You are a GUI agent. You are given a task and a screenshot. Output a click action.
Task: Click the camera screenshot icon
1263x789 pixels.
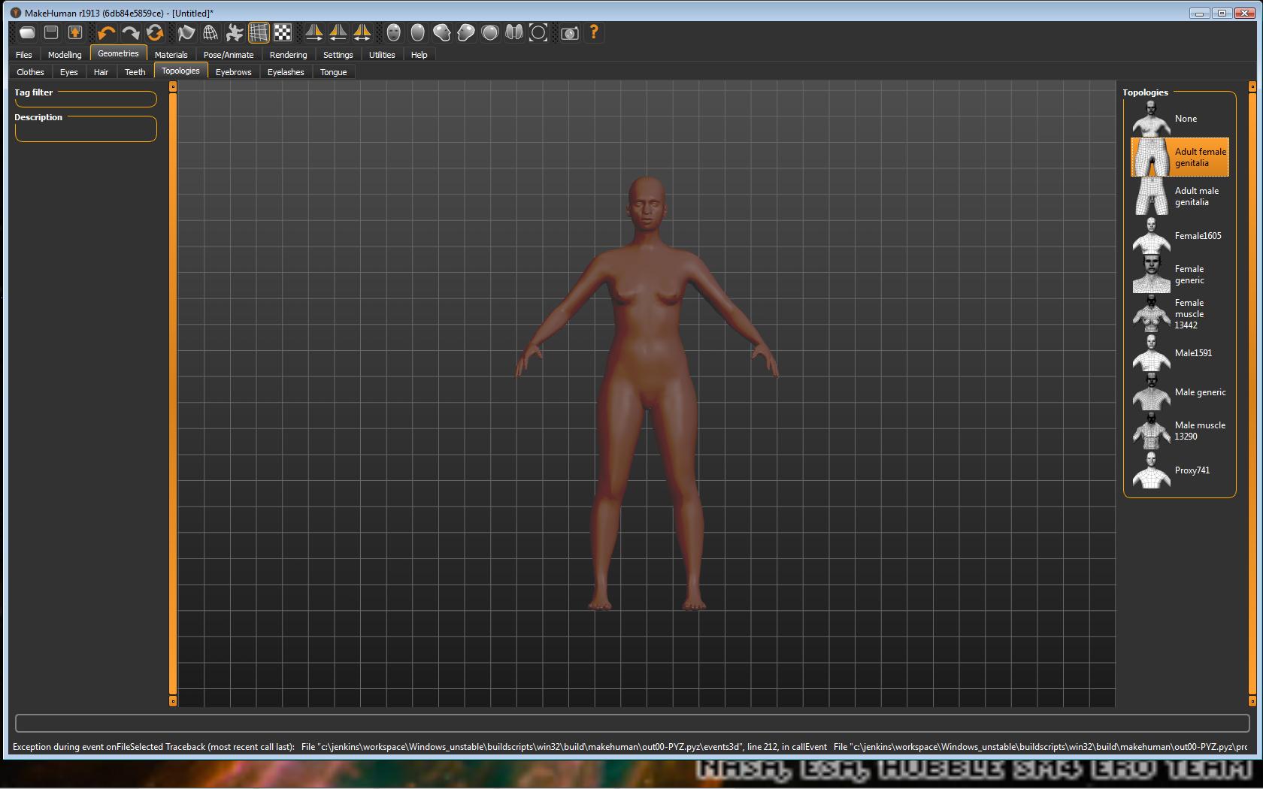(570, 32)
